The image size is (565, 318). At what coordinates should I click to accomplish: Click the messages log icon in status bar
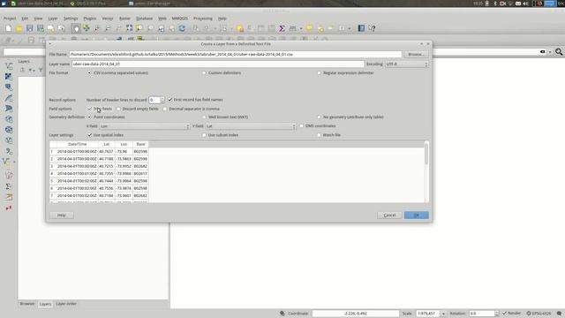pyautogui.click(x=559, y=314)
